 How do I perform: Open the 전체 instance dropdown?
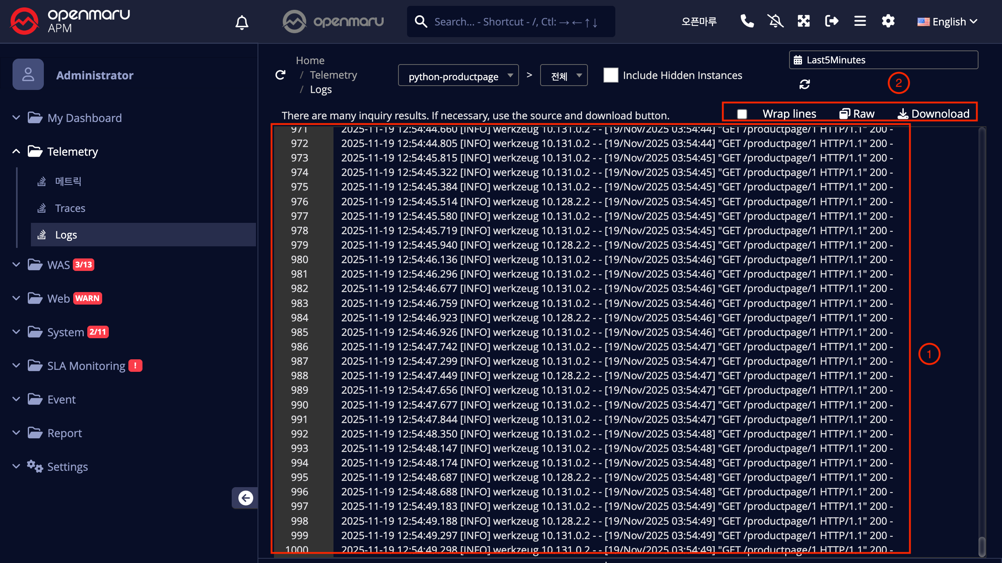click(564, 75)
